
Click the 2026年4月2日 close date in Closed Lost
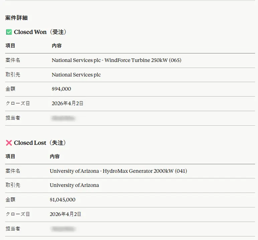(66, 214)
